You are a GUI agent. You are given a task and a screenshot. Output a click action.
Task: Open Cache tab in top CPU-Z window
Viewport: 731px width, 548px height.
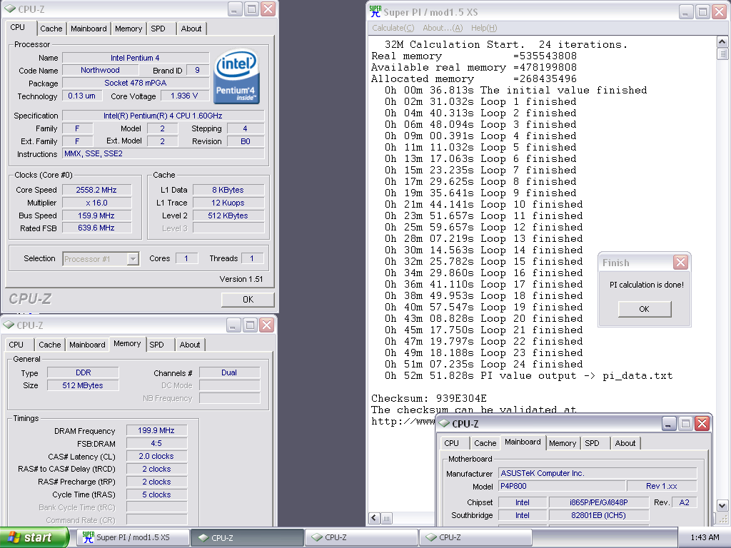(51, 29)
